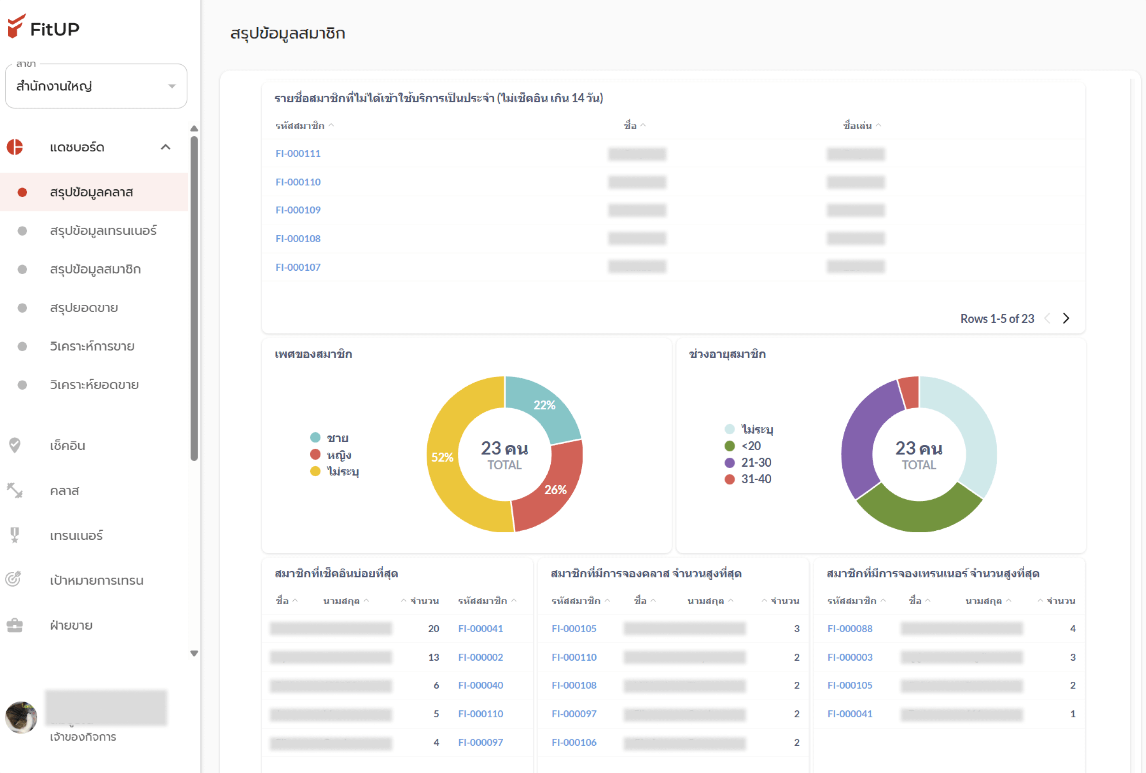Viewport: 1146px width, 773px height.
Task: Collapse the แดชบอร์ด section chevron
Action: [x=166, y=147]
